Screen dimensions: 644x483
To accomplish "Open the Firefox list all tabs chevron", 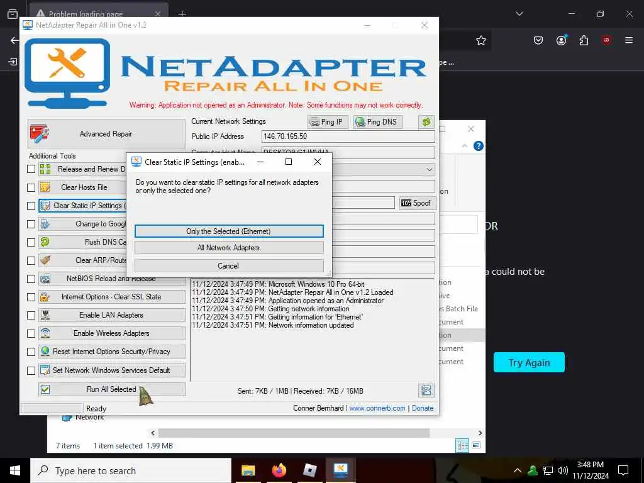I will [519, 14].
